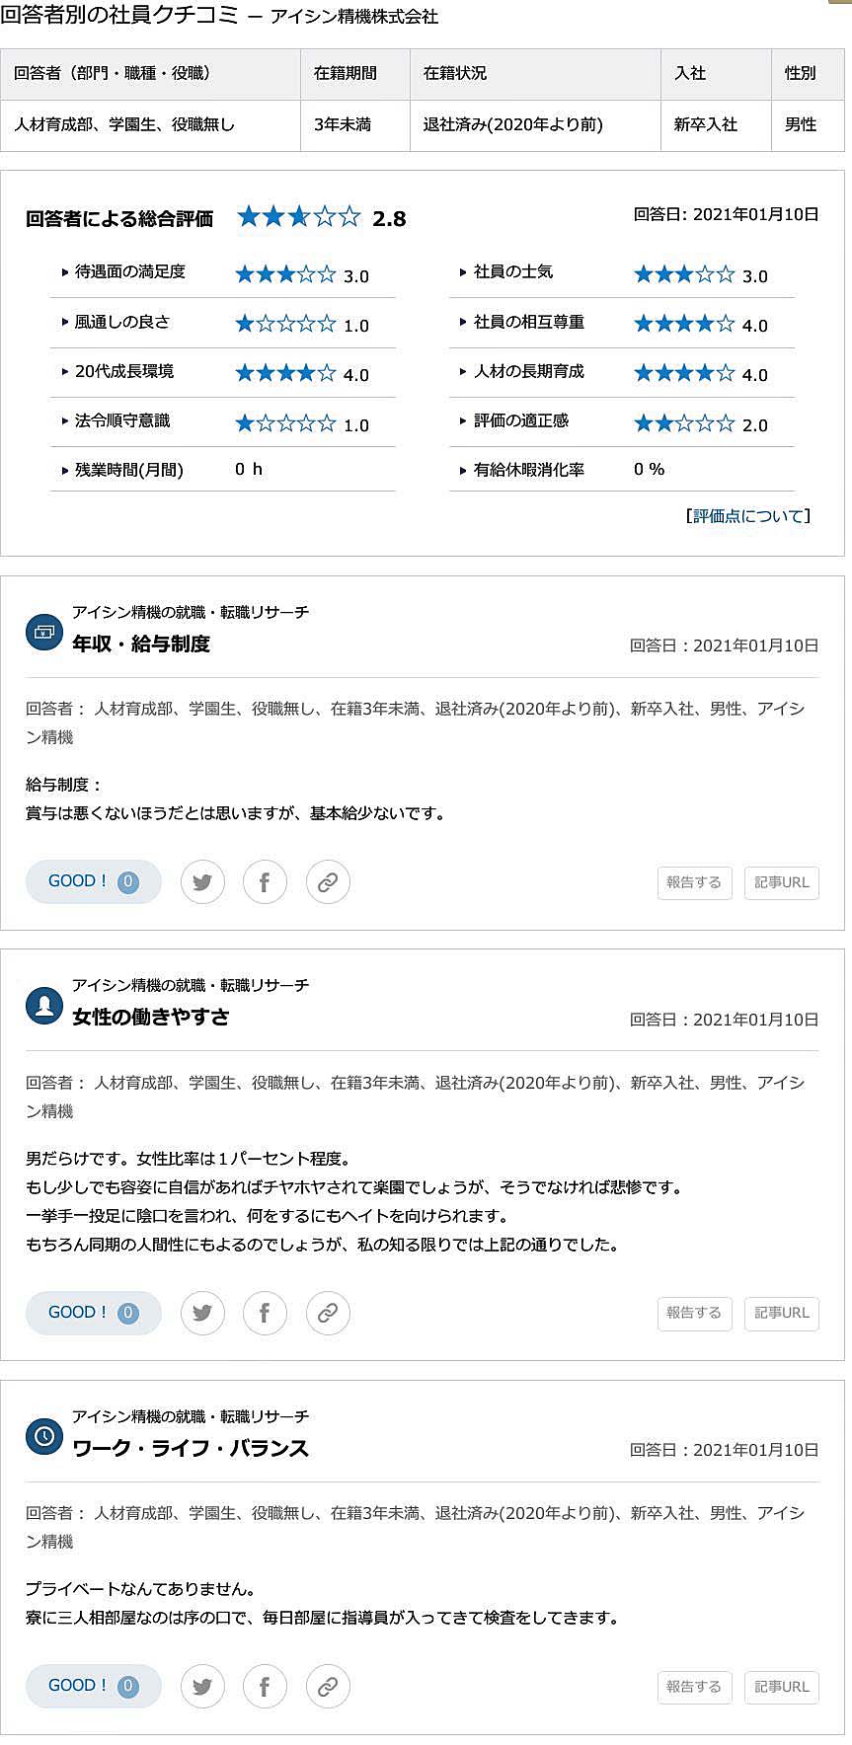Click 報告する for the salary review

694,882
